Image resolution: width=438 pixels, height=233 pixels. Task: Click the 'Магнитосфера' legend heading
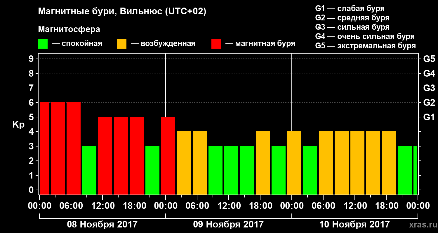69,29
